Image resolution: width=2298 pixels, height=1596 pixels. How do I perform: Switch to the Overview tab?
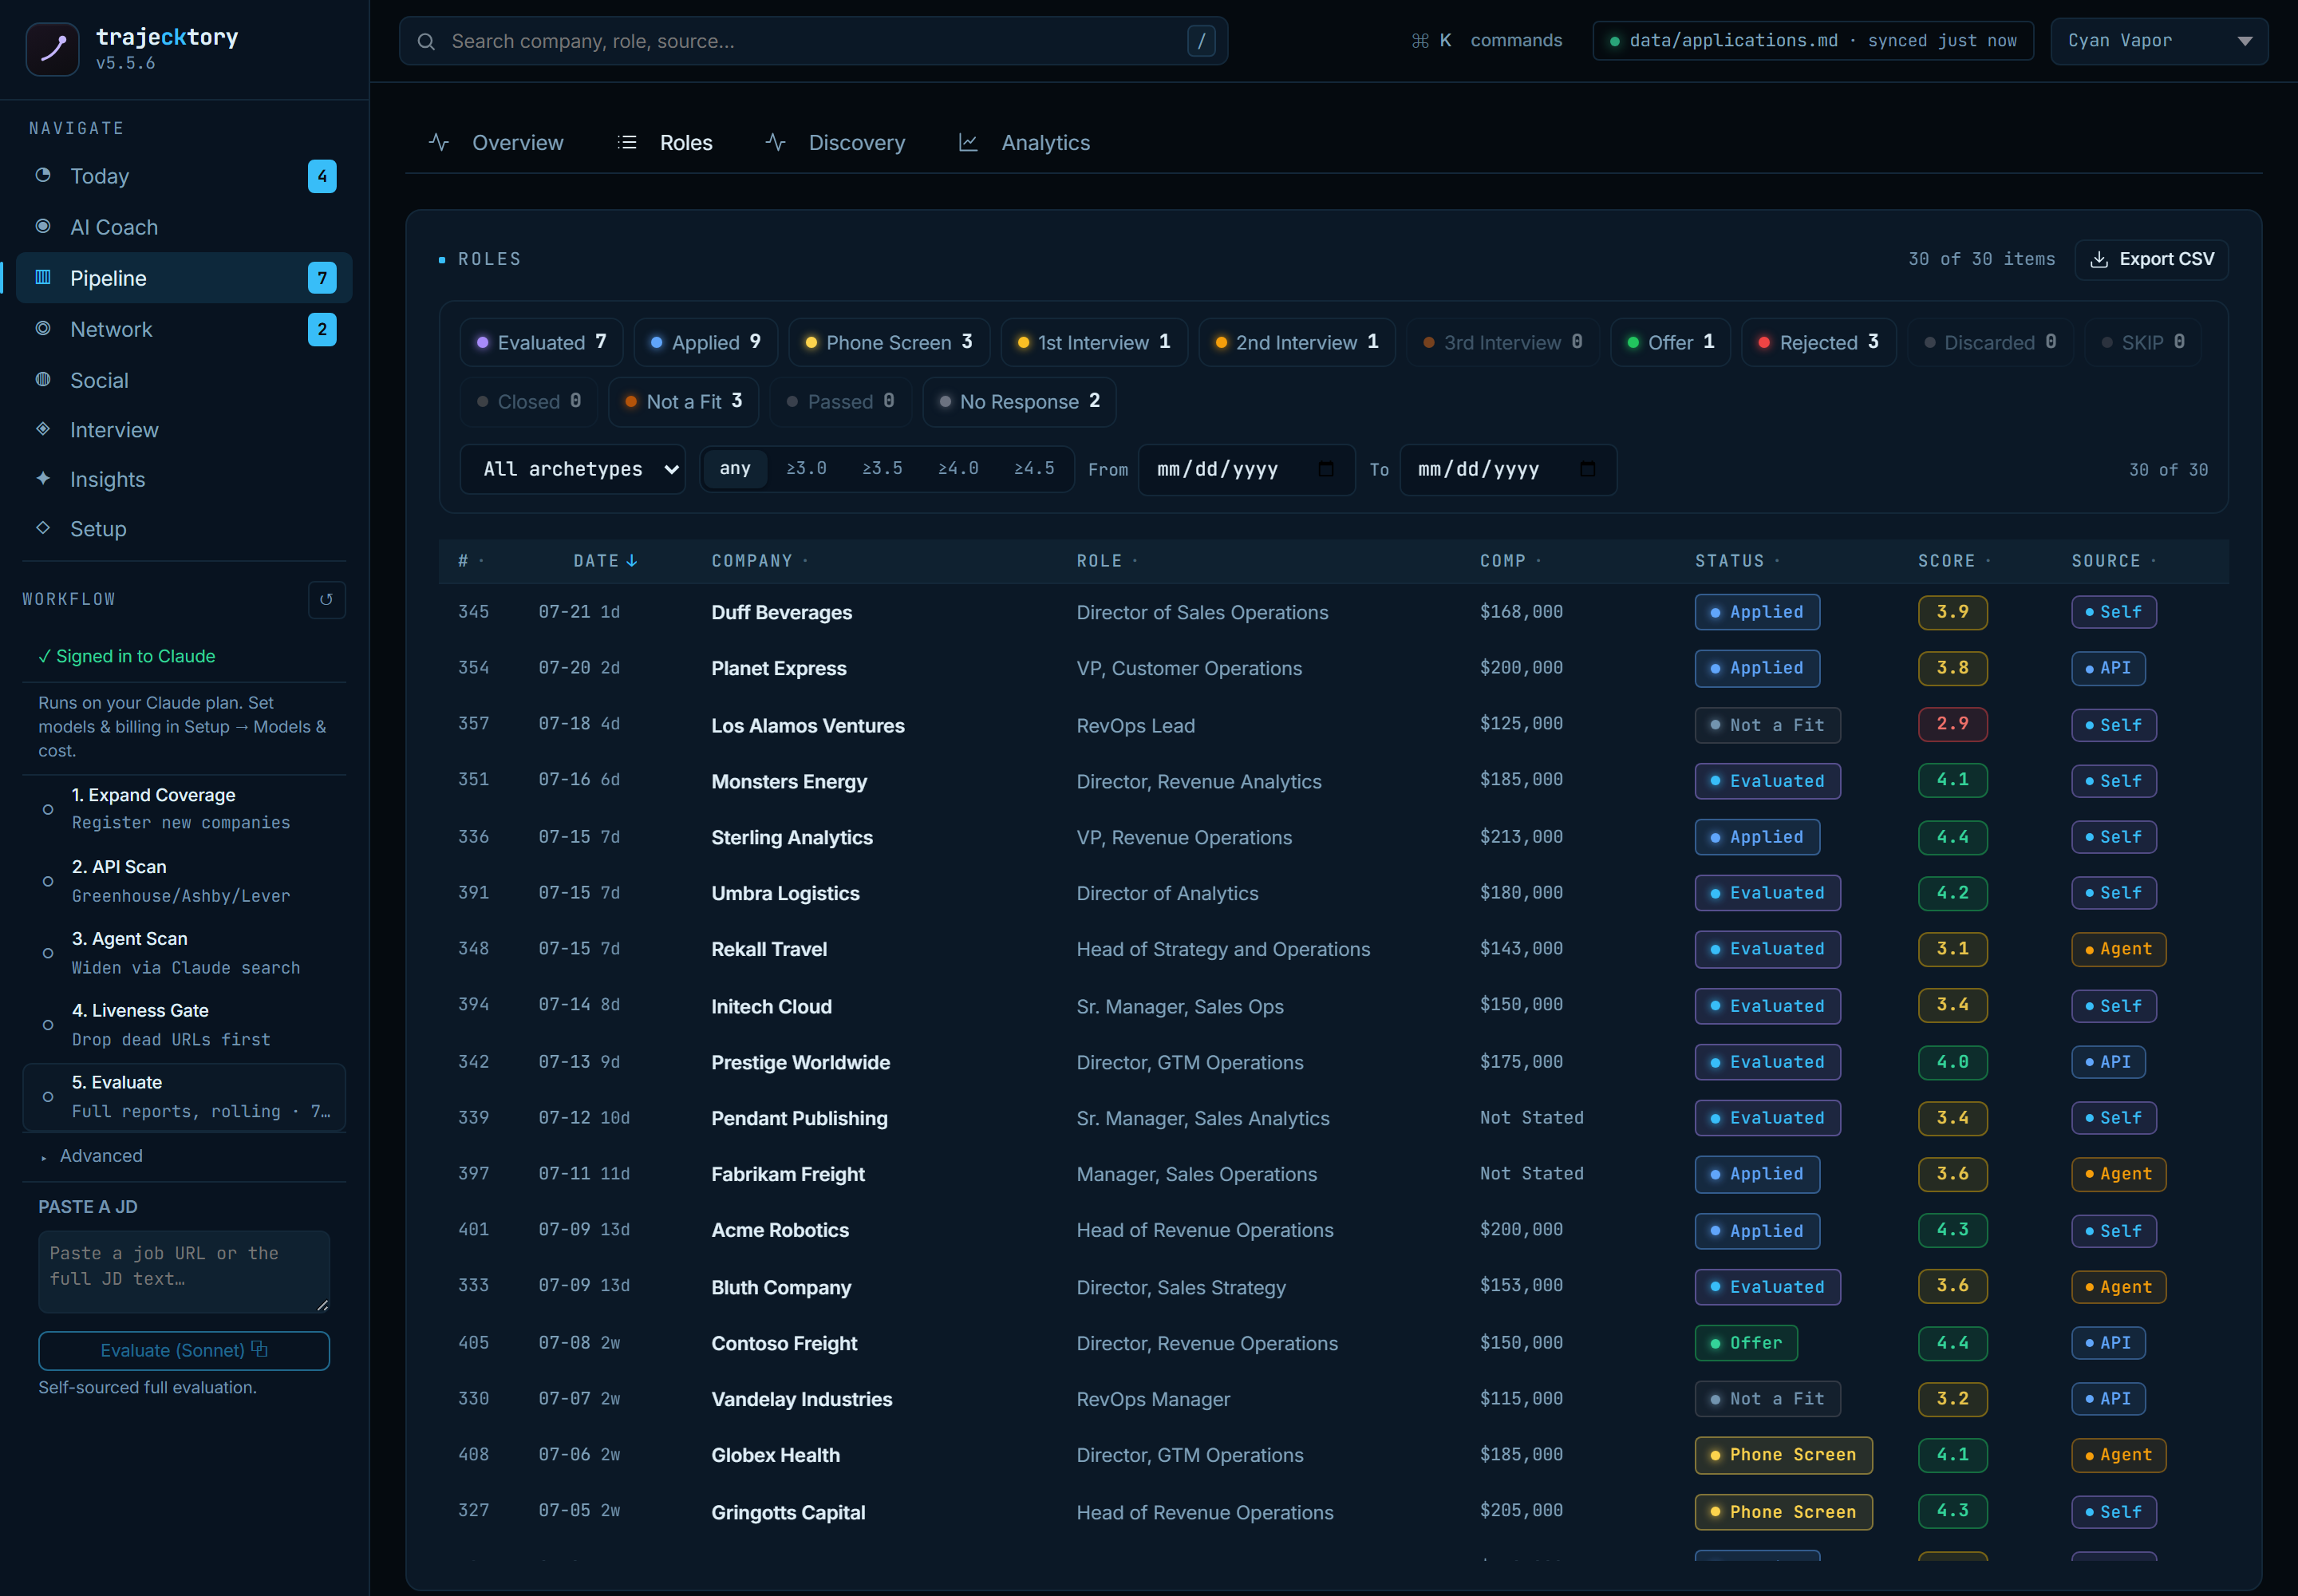497,142
